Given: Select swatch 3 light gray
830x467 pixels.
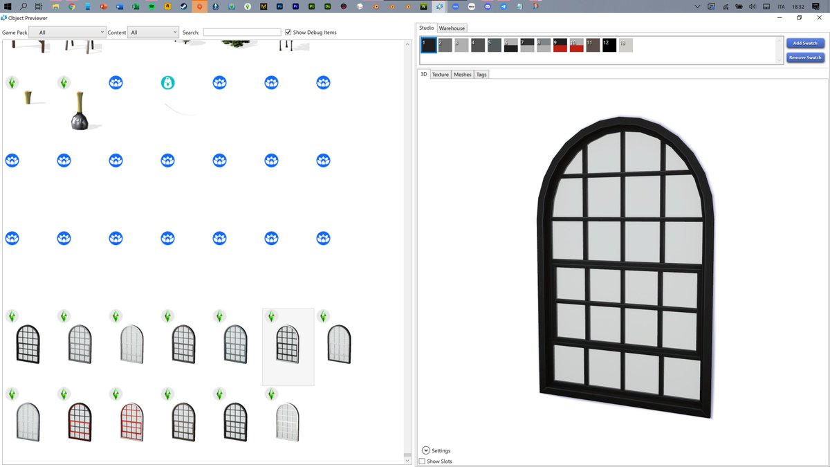Looking at the screenshot, I should [461, 45].
